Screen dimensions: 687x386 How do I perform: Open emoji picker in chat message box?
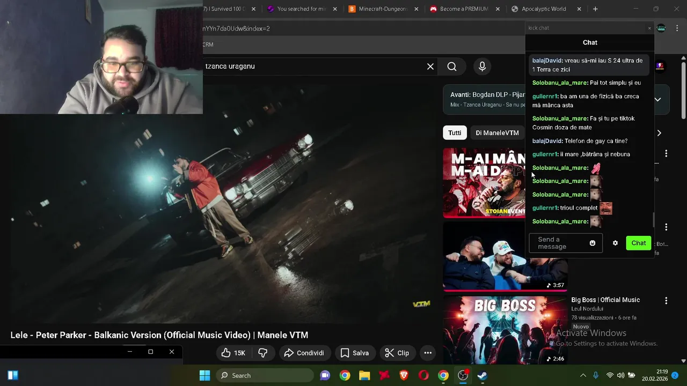[593, 243]
